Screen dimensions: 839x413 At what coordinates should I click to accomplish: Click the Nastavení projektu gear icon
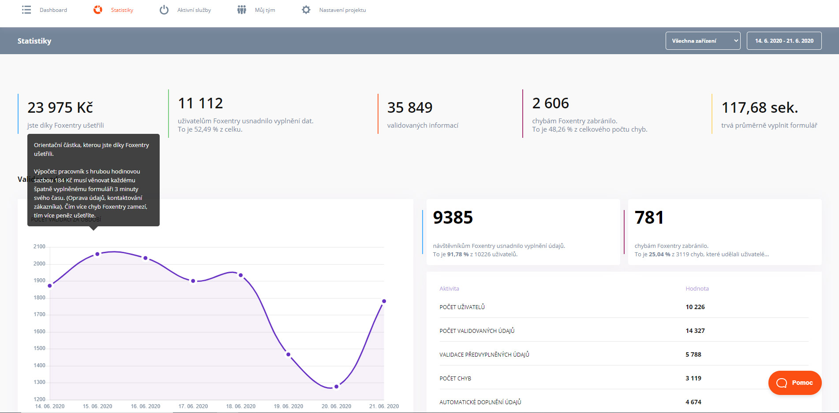click(306, 10)
